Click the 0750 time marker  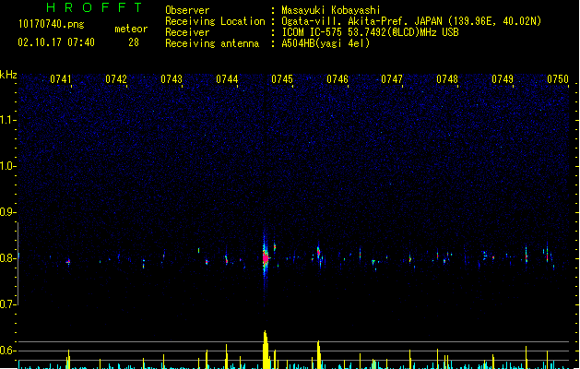558,79
